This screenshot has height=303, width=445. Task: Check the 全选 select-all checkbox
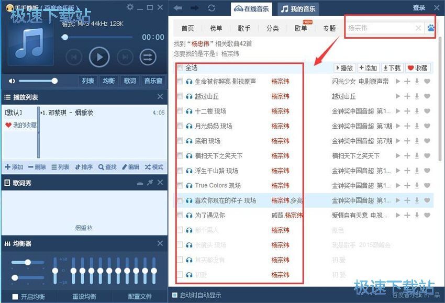[180, 68]
